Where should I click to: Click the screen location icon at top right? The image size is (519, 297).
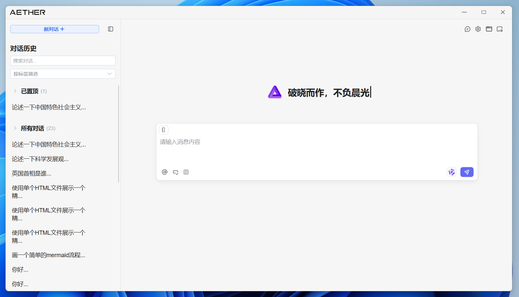pos(500,29)
